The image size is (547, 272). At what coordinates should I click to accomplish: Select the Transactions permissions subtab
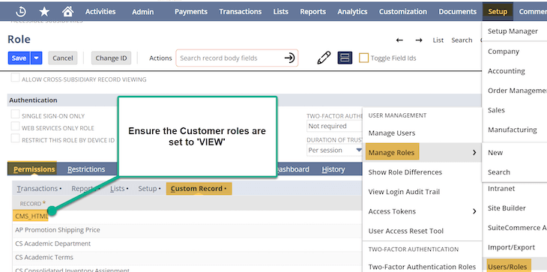tap(39, 188)
